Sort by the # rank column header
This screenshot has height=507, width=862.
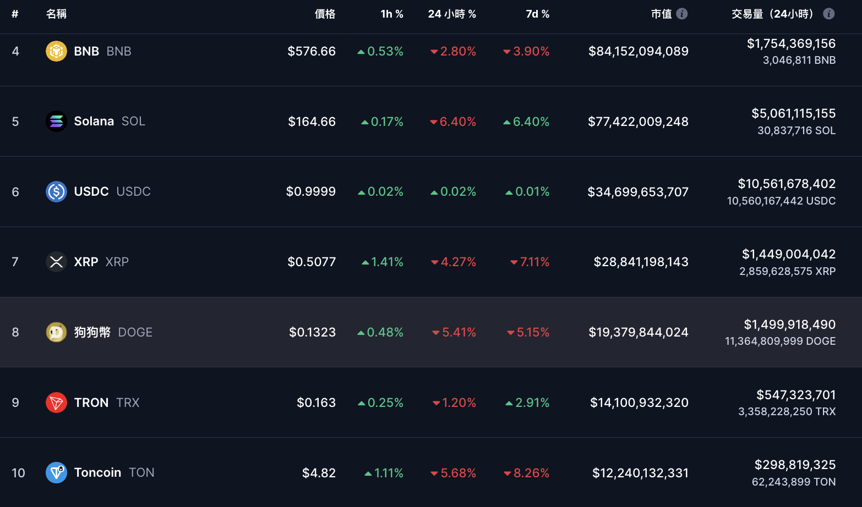[x=15, y=14]
